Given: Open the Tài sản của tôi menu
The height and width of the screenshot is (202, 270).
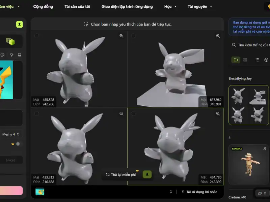Looking at the screenshot, I should coord(78,6).
